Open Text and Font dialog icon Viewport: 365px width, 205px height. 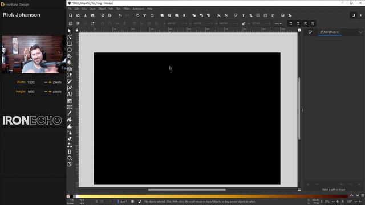(244, 15)
